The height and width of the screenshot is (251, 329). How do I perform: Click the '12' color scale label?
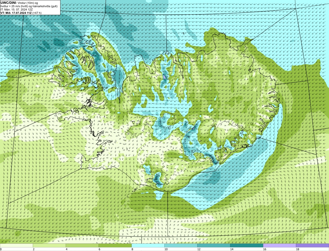pyautogui.click(x=199, y=249)
